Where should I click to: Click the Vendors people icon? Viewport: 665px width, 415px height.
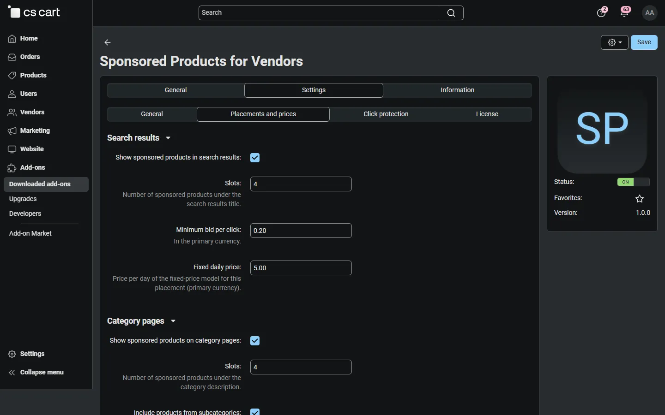tap(12, 113)
